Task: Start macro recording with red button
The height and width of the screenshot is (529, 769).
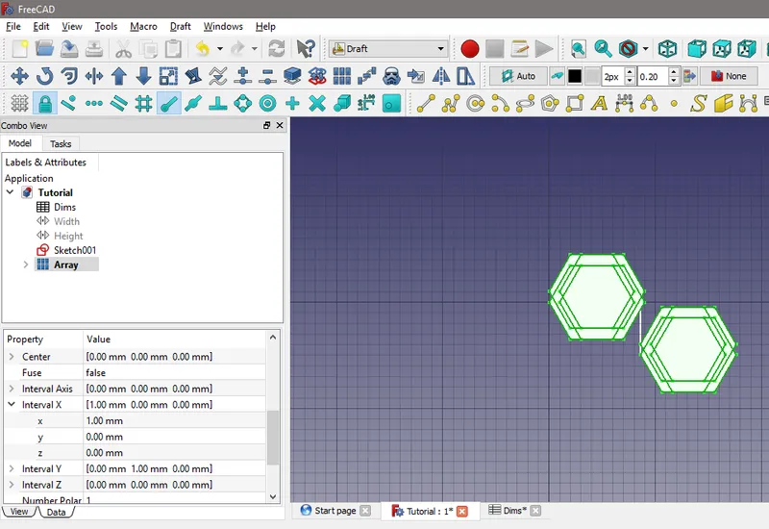Action: point(469,48)
